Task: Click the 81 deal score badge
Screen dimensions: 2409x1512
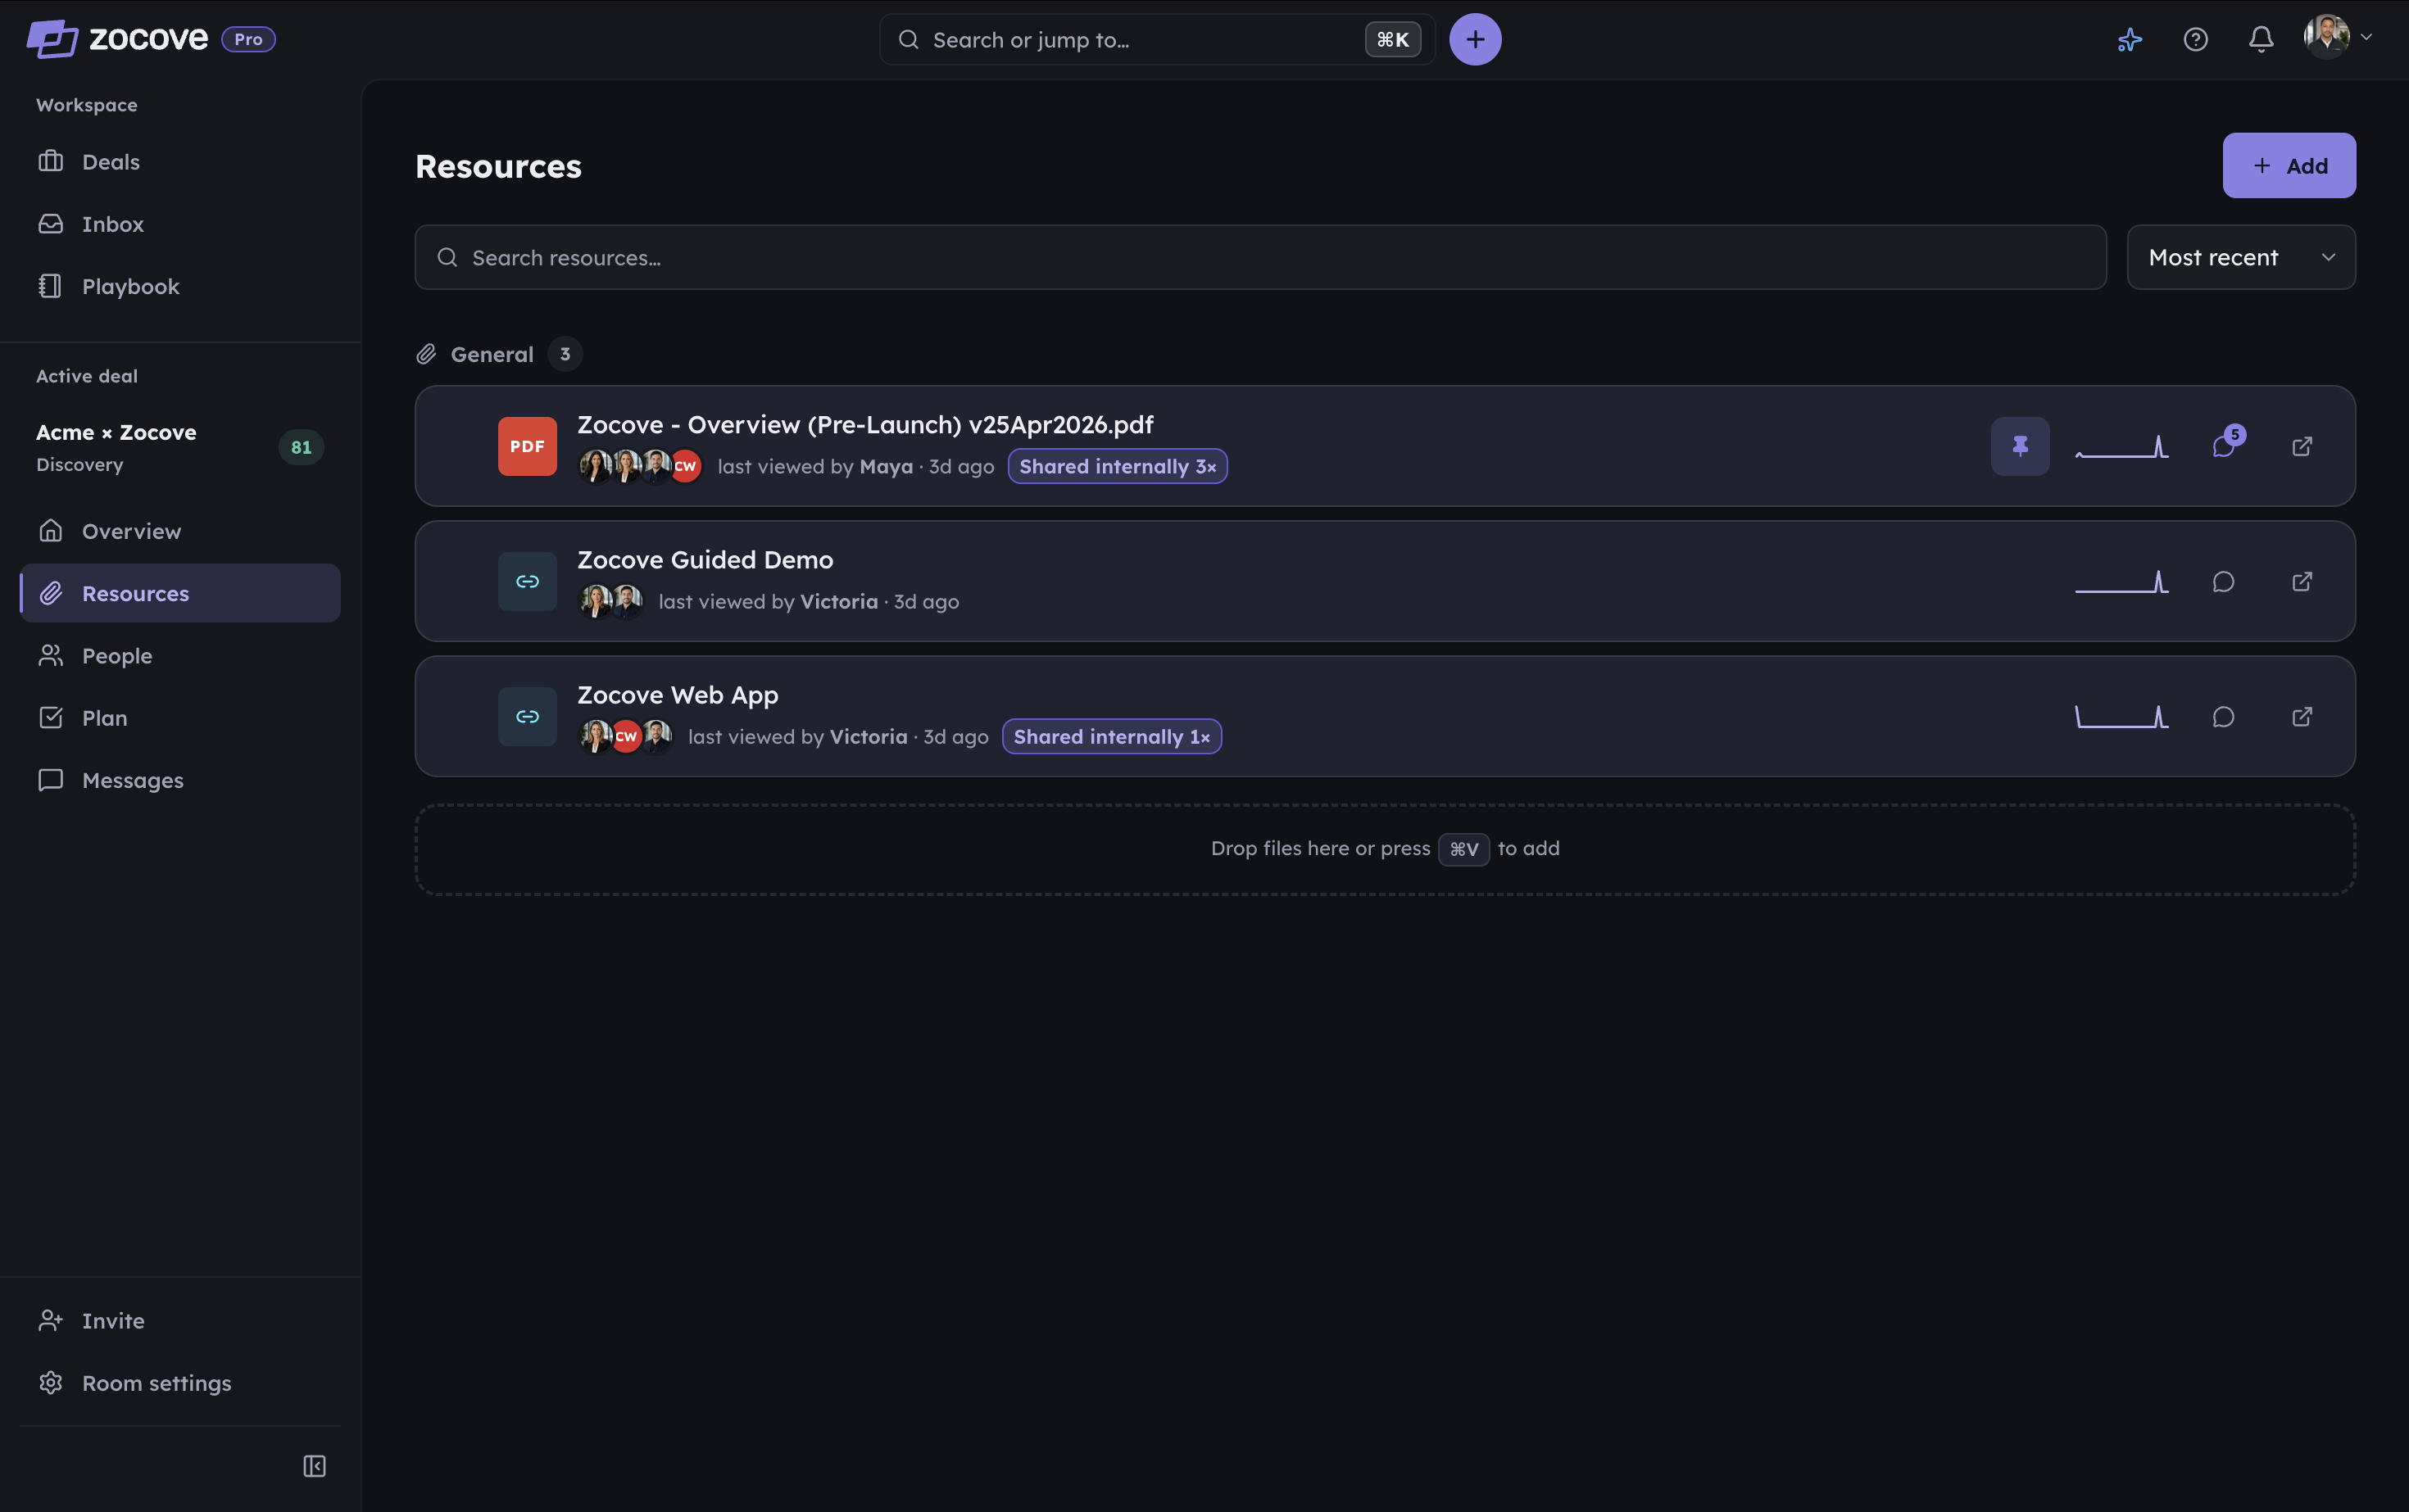Action: pyautogui.click(x=302, y=447)
